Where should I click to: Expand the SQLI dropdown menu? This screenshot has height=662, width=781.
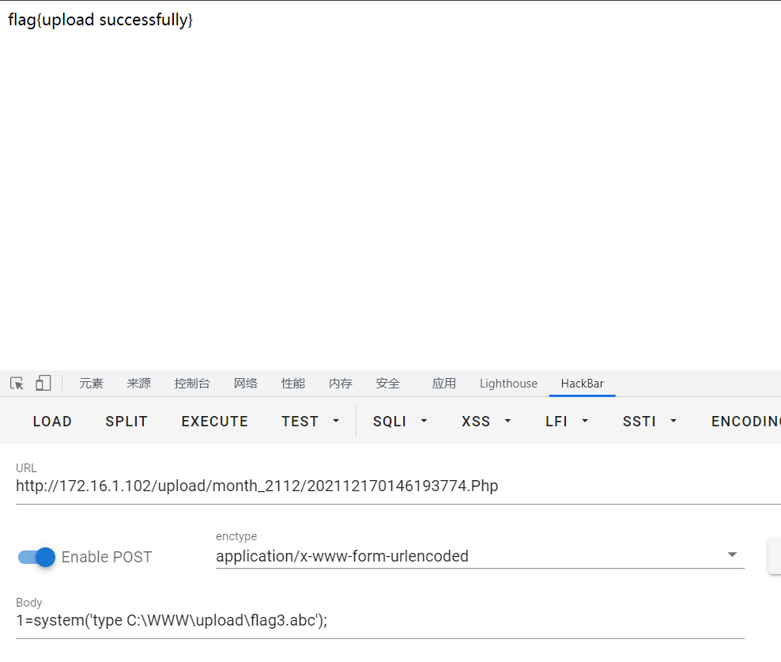(400, 422)
